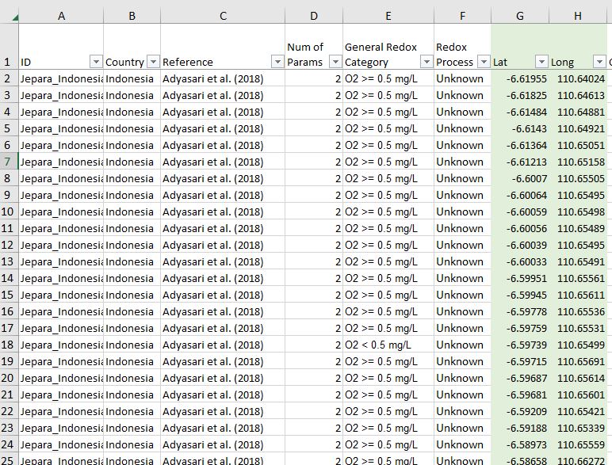Click longitude cell 110.65561
Viewport: 612px width, 465px height.
[x=578, y=279]
